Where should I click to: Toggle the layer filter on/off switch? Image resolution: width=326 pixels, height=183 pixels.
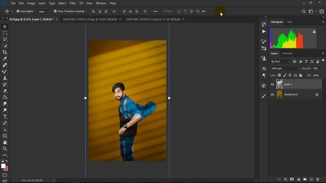tap(323, 60)
